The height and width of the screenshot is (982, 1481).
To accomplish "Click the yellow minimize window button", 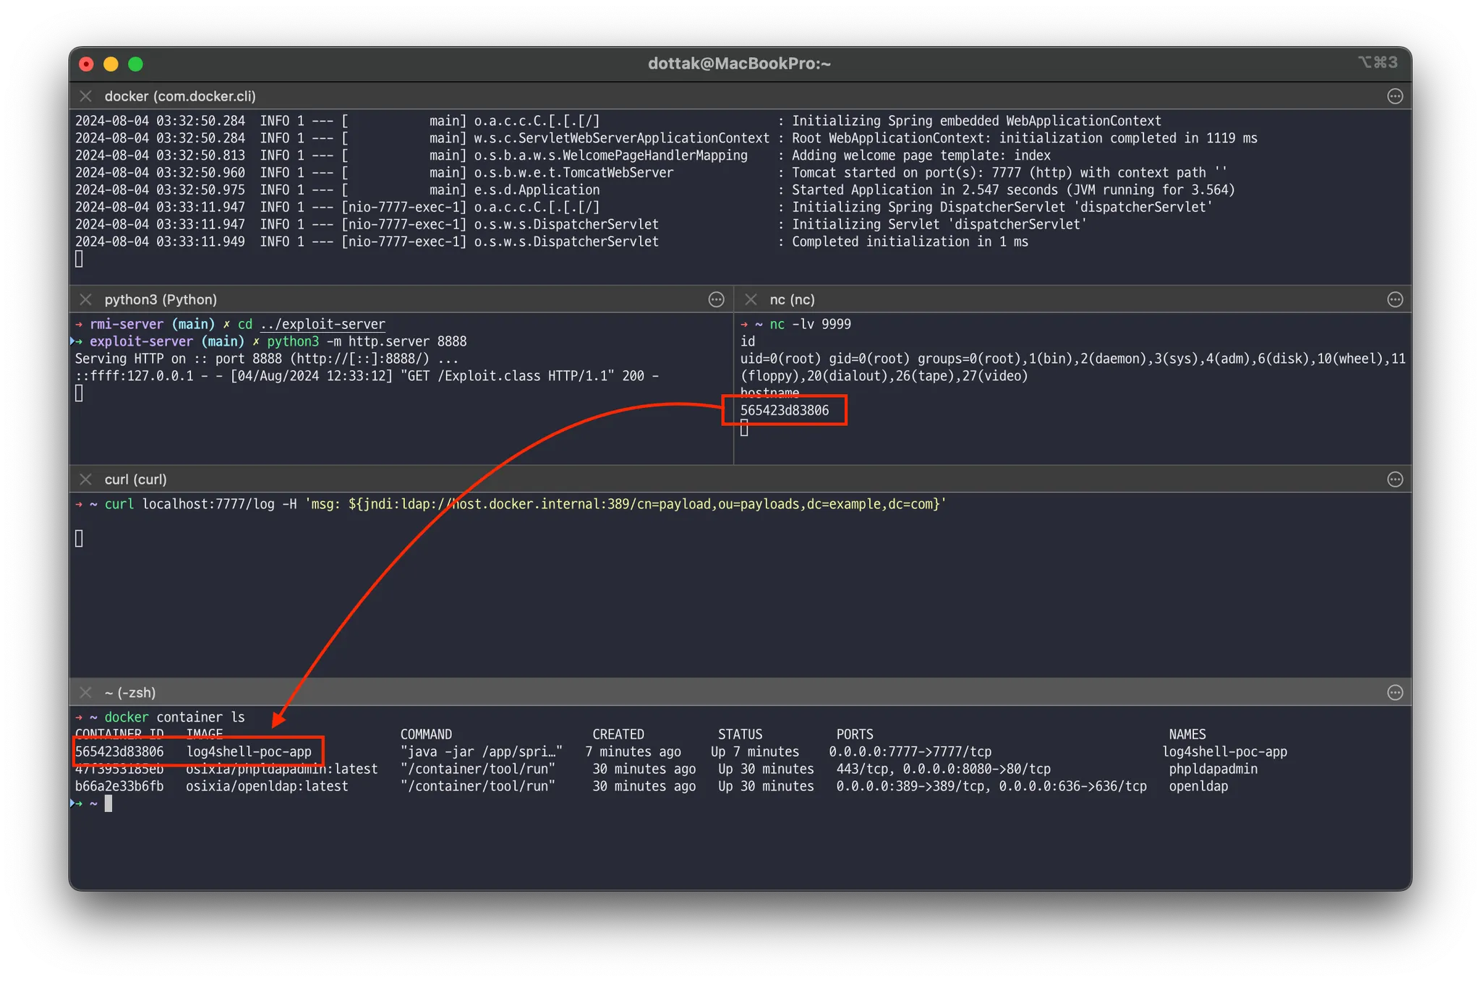I will pyautogui.click(x=111, y=64).
